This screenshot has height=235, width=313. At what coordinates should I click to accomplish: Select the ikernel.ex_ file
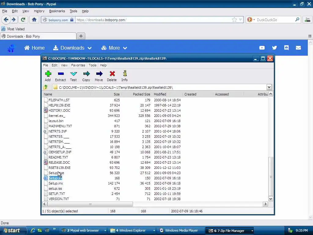(57, 116)
